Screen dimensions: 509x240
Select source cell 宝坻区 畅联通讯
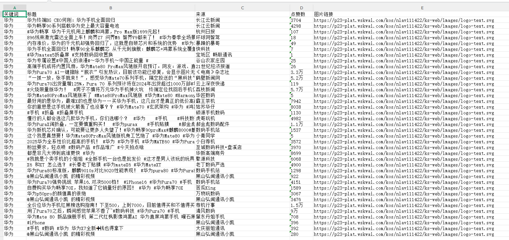click(242, 55)
